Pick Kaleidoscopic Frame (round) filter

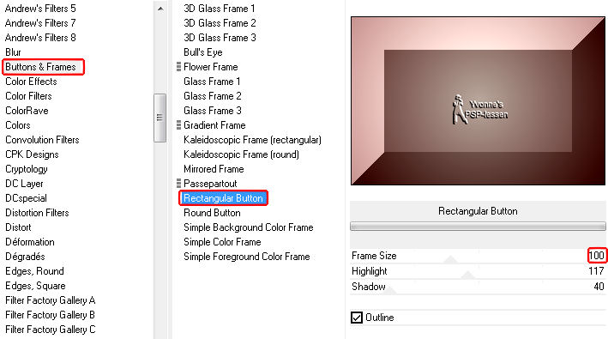pos(241,154)
